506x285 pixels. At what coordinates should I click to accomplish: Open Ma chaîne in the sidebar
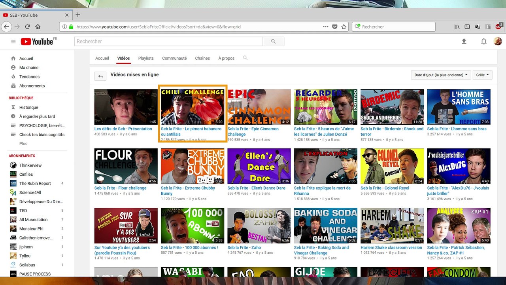(29, 68)
